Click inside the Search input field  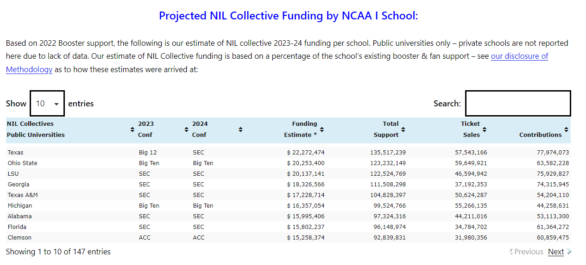pos(517,104)
